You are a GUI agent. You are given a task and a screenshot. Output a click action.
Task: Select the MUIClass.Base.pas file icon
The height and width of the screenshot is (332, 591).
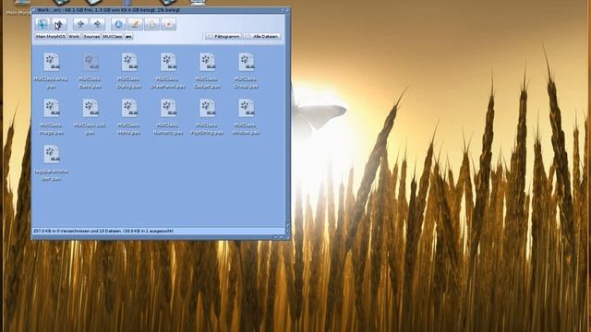pyautogui.click(x=90, y=62)
